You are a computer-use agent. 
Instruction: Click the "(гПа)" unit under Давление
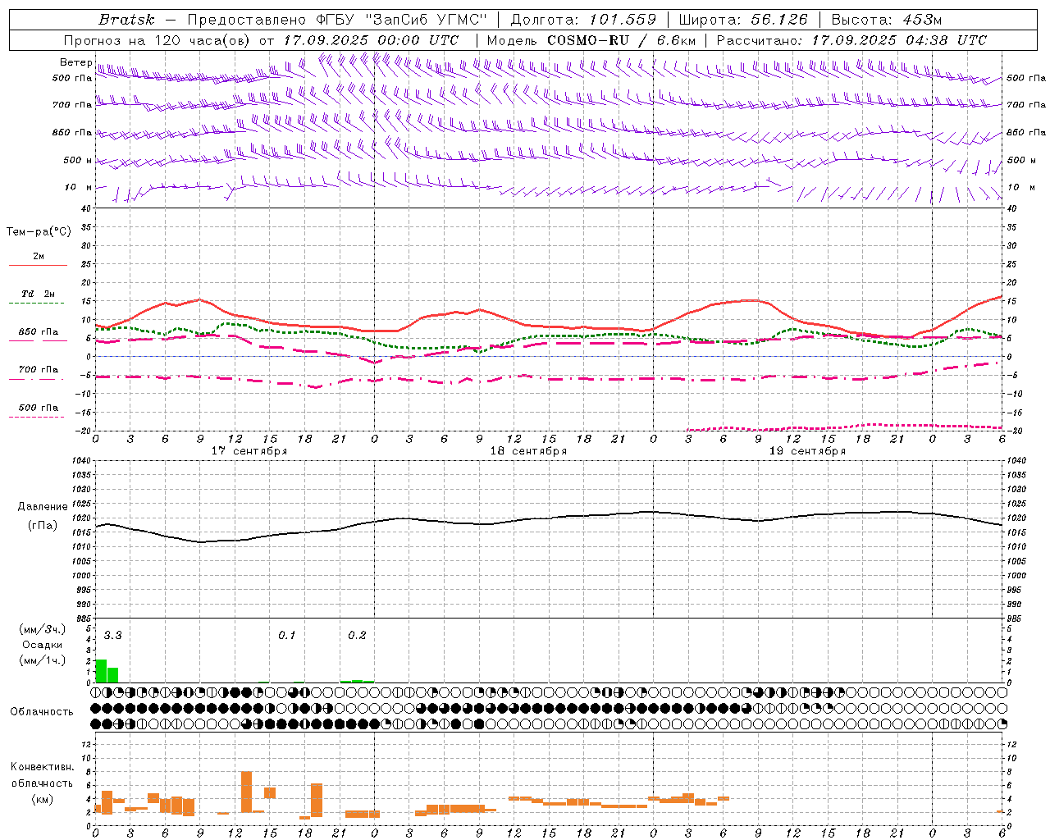click(43, 526)
